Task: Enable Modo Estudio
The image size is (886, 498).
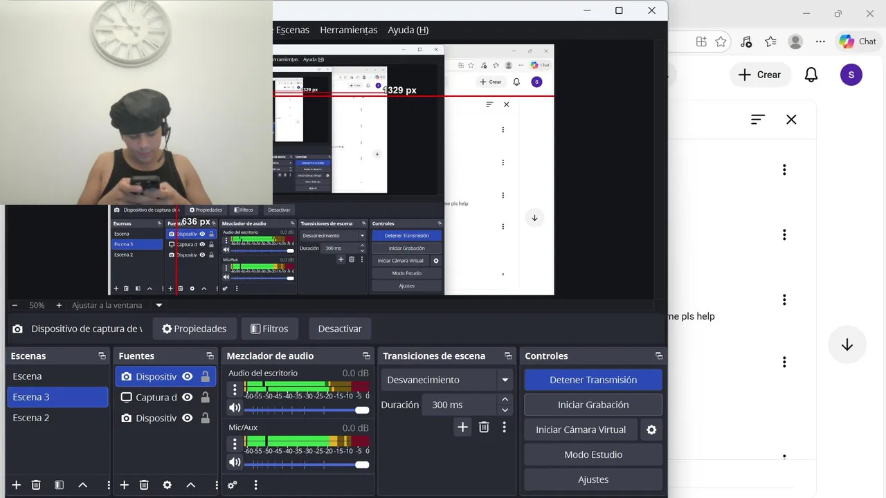Action: pyautogui.click(x=593, y=454)
